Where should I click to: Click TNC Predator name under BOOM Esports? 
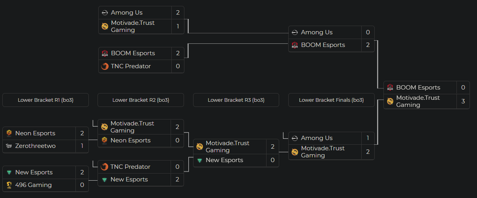pyautogui.click(x=131, y=66)
